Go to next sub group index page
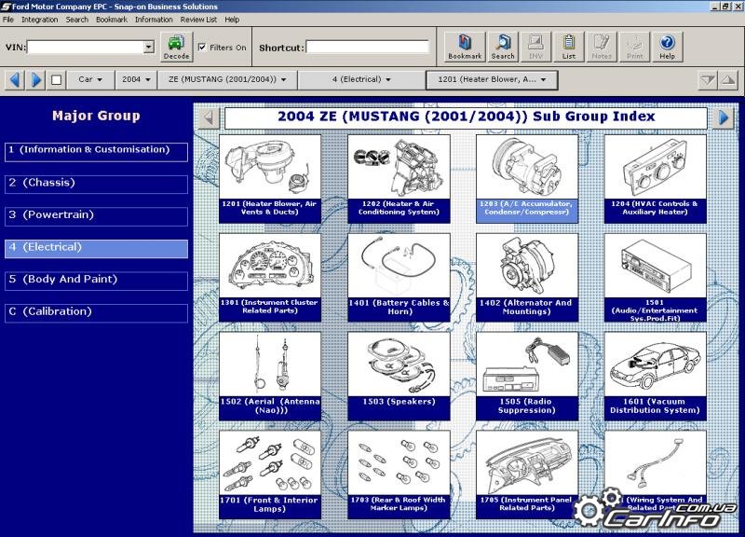The height and width of the screenshot is (537, 745). click(724, 117)
